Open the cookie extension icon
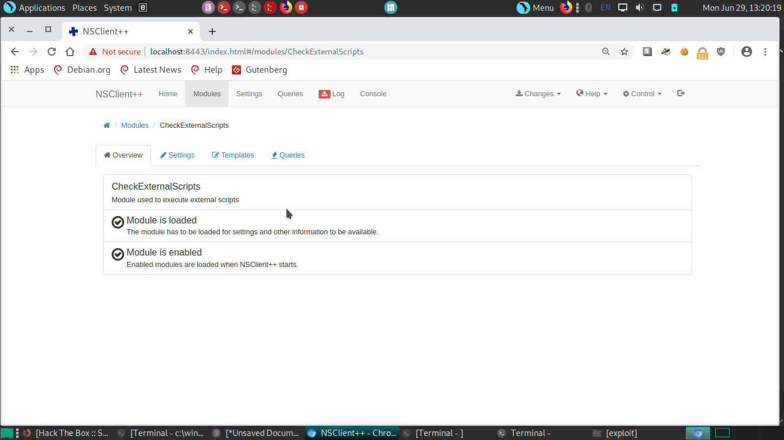 click(684, 52)
